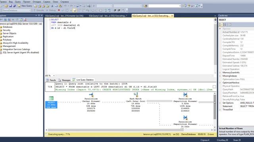Click the Redo arrow icon
The width and height of the screenshot is (254, 142).
coord(71,6)
